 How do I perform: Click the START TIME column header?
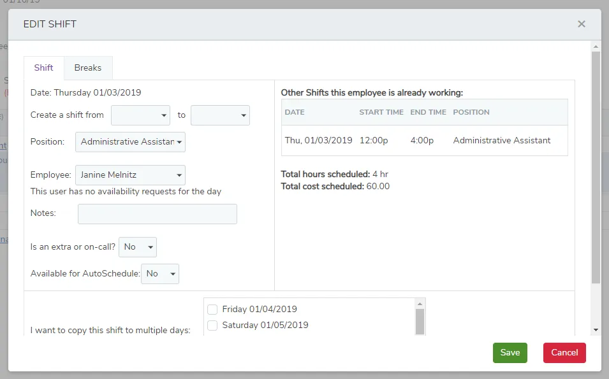pos(381,112)
